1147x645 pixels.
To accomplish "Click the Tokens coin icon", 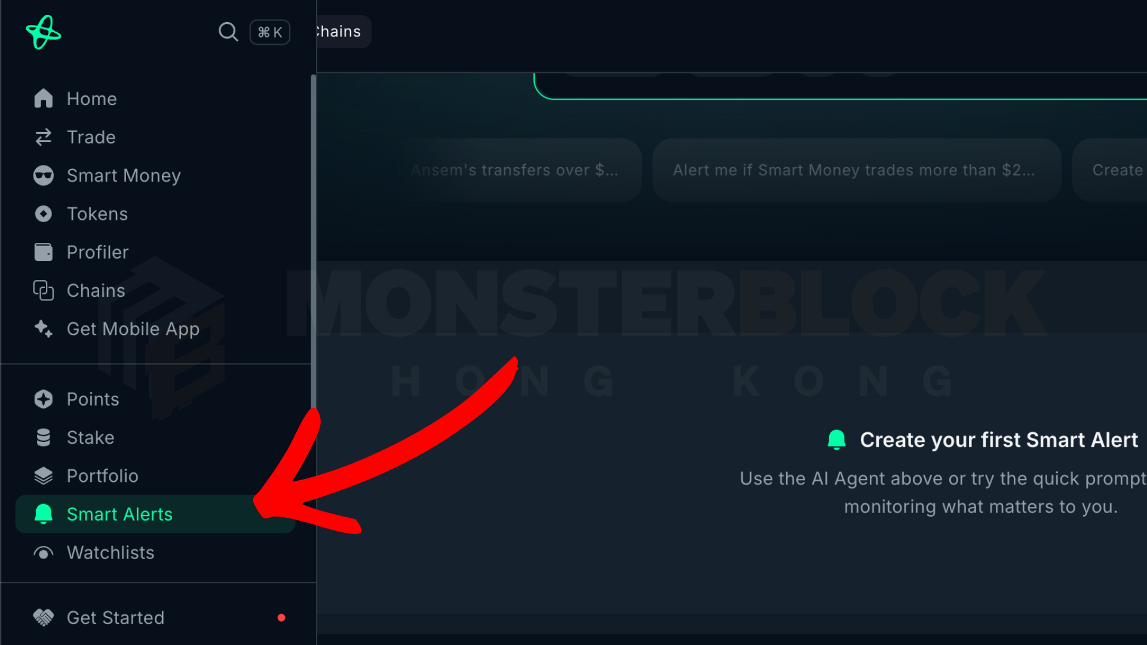I will (44, 214).
